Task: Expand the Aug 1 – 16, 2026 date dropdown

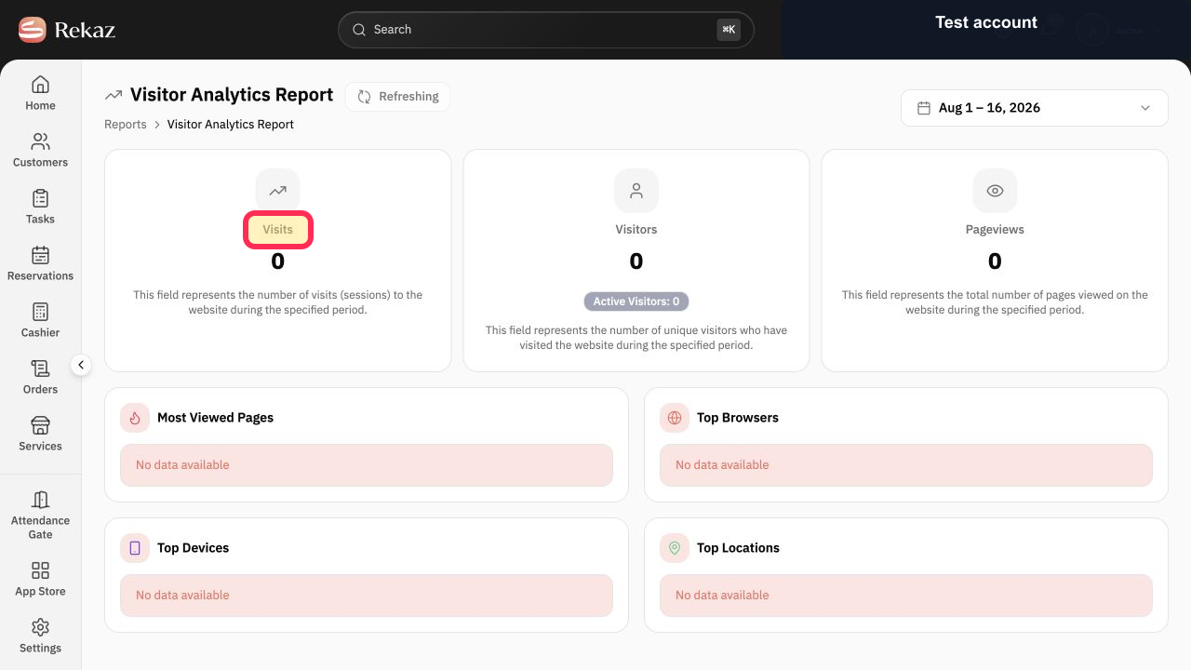Action: coord(1035,108)
